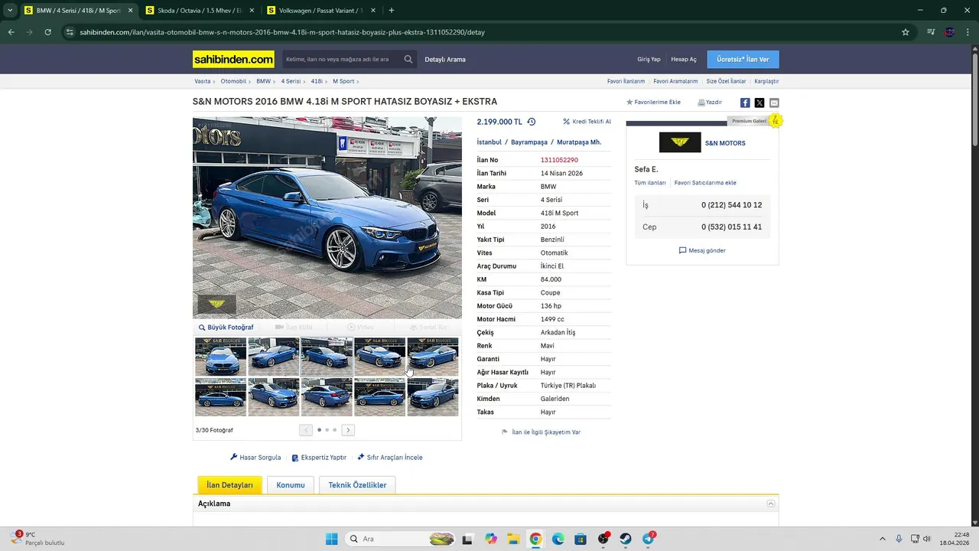The height and width of the screenshot is (551, 979).
Task: Go back in browser
Action: (11, 32)
